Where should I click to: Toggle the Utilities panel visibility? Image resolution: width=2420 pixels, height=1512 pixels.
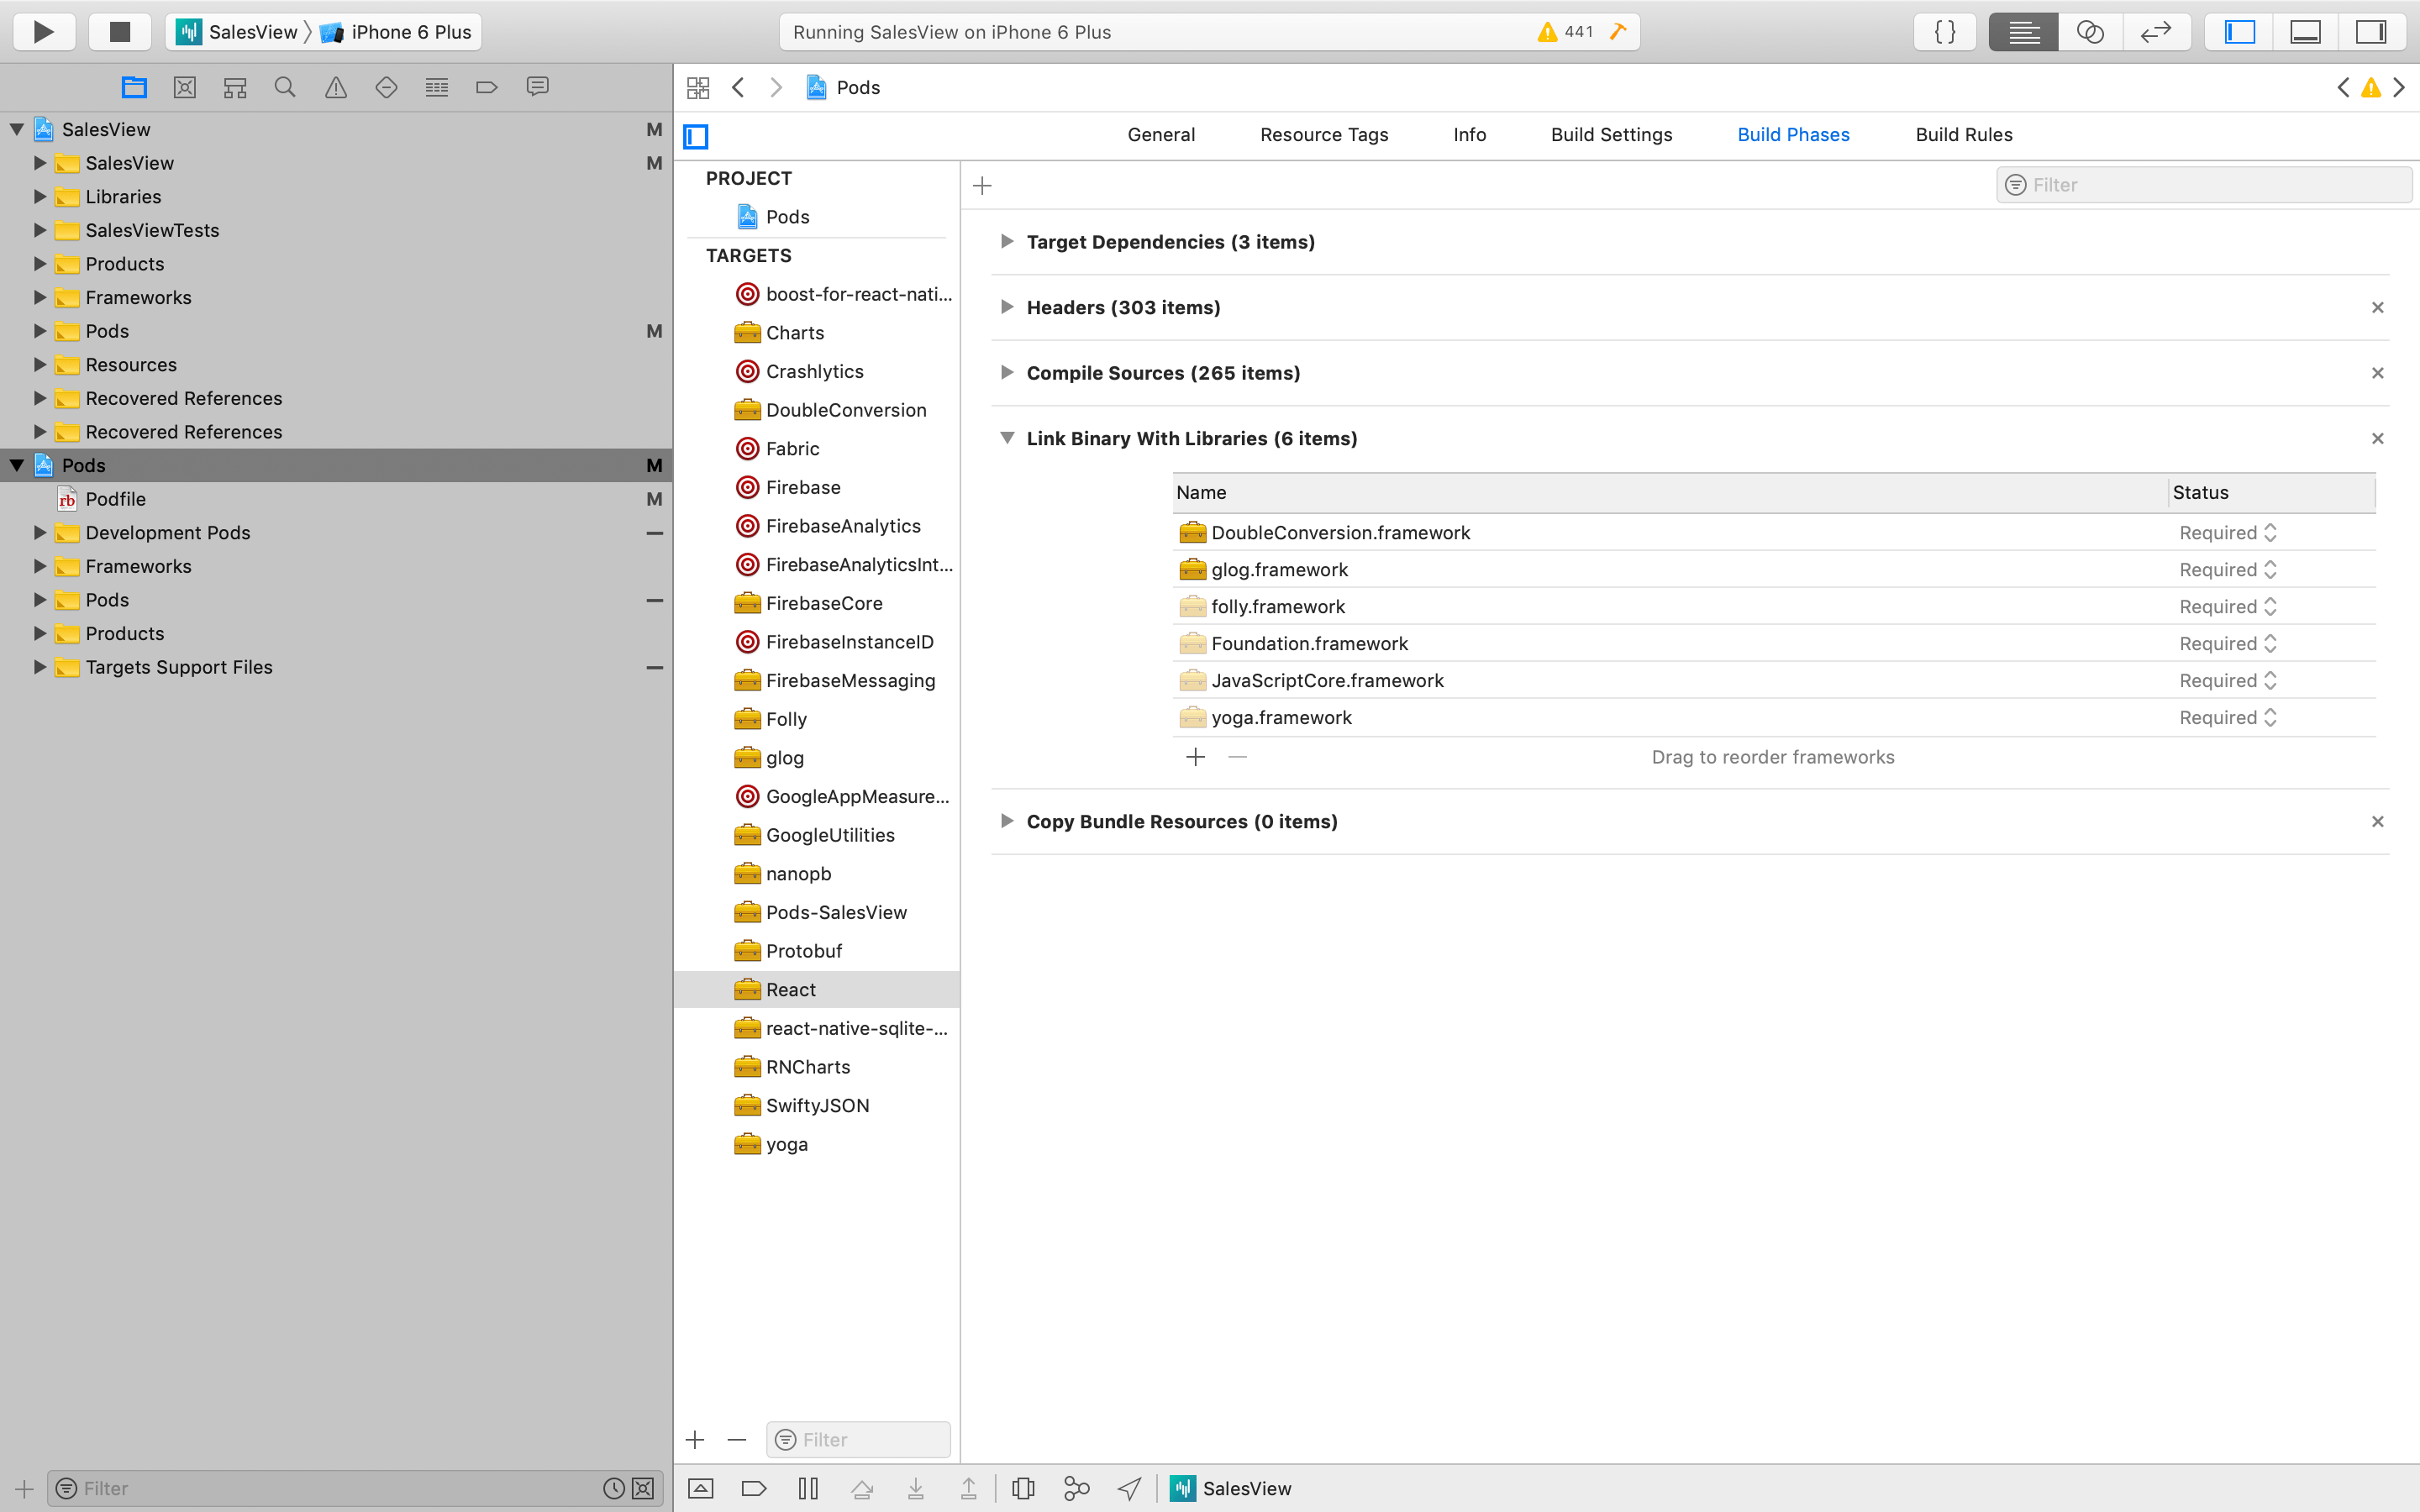pos(2372,31)
